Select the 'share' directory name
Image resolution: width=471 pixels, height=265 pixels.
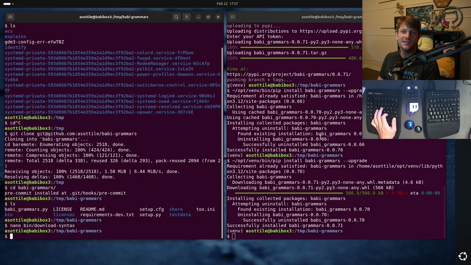tap(176, 209)
